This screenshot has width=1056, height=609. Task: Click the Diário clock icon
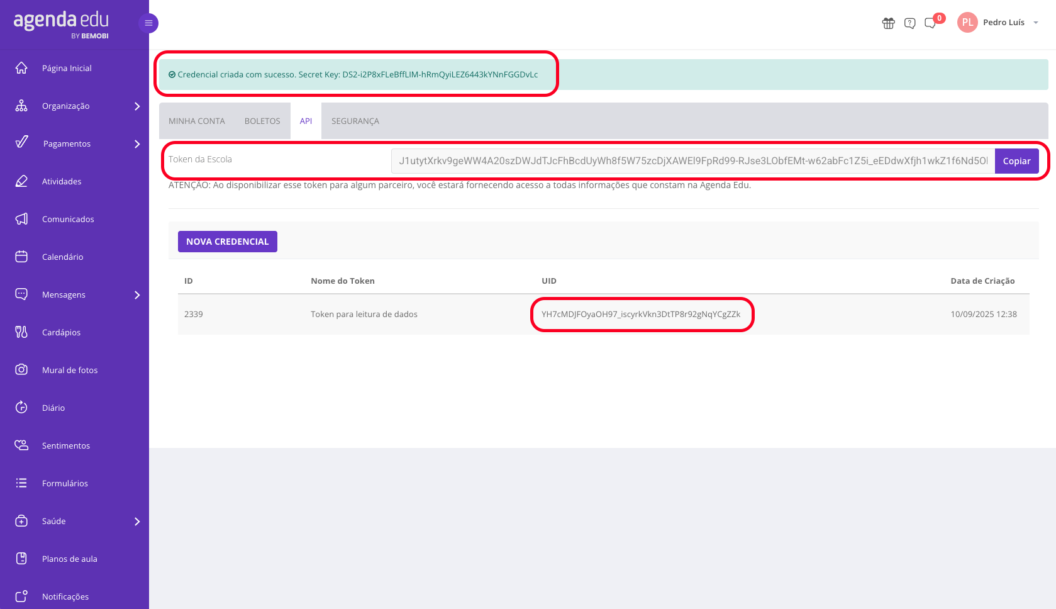21,408
